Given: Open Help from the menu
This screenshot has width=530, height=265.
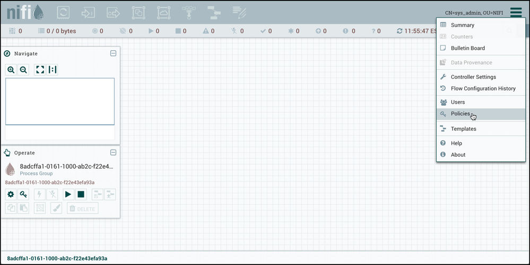Looking at the screenshot, I should point(481,143).
